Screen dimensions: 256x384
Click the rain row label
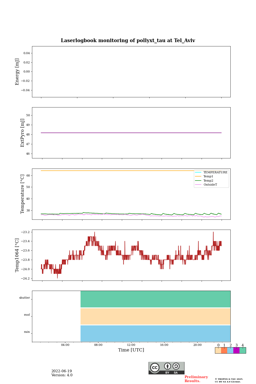tap(27, 332)
